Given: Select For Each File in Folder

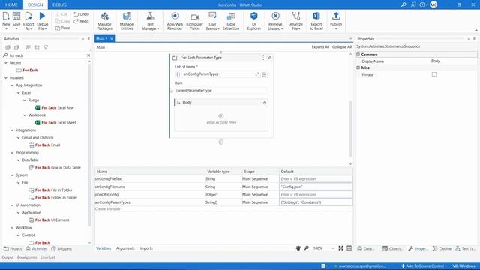Looking at the screenshot, I should pyautogui.click(x=50, y=190).
